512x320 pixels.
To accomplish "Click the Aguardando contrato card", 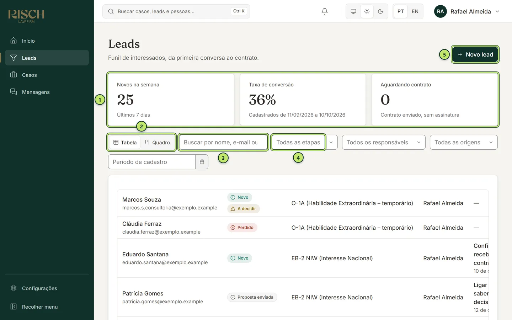I will [x=435, y=100].
